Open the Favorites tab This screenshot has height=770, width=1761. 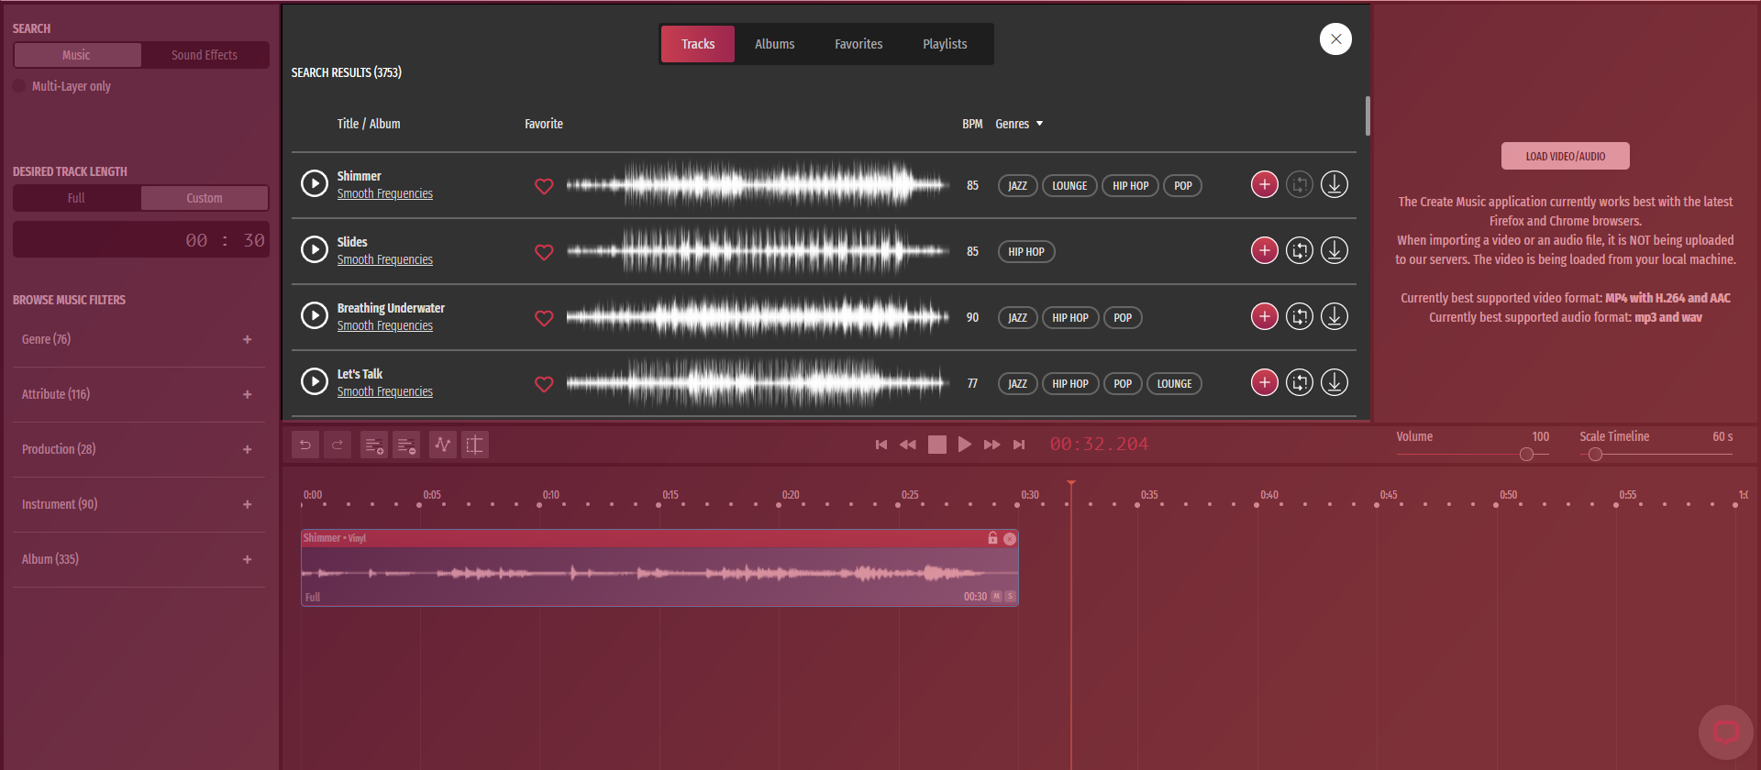pyautogui.click(x=858, y=44)
